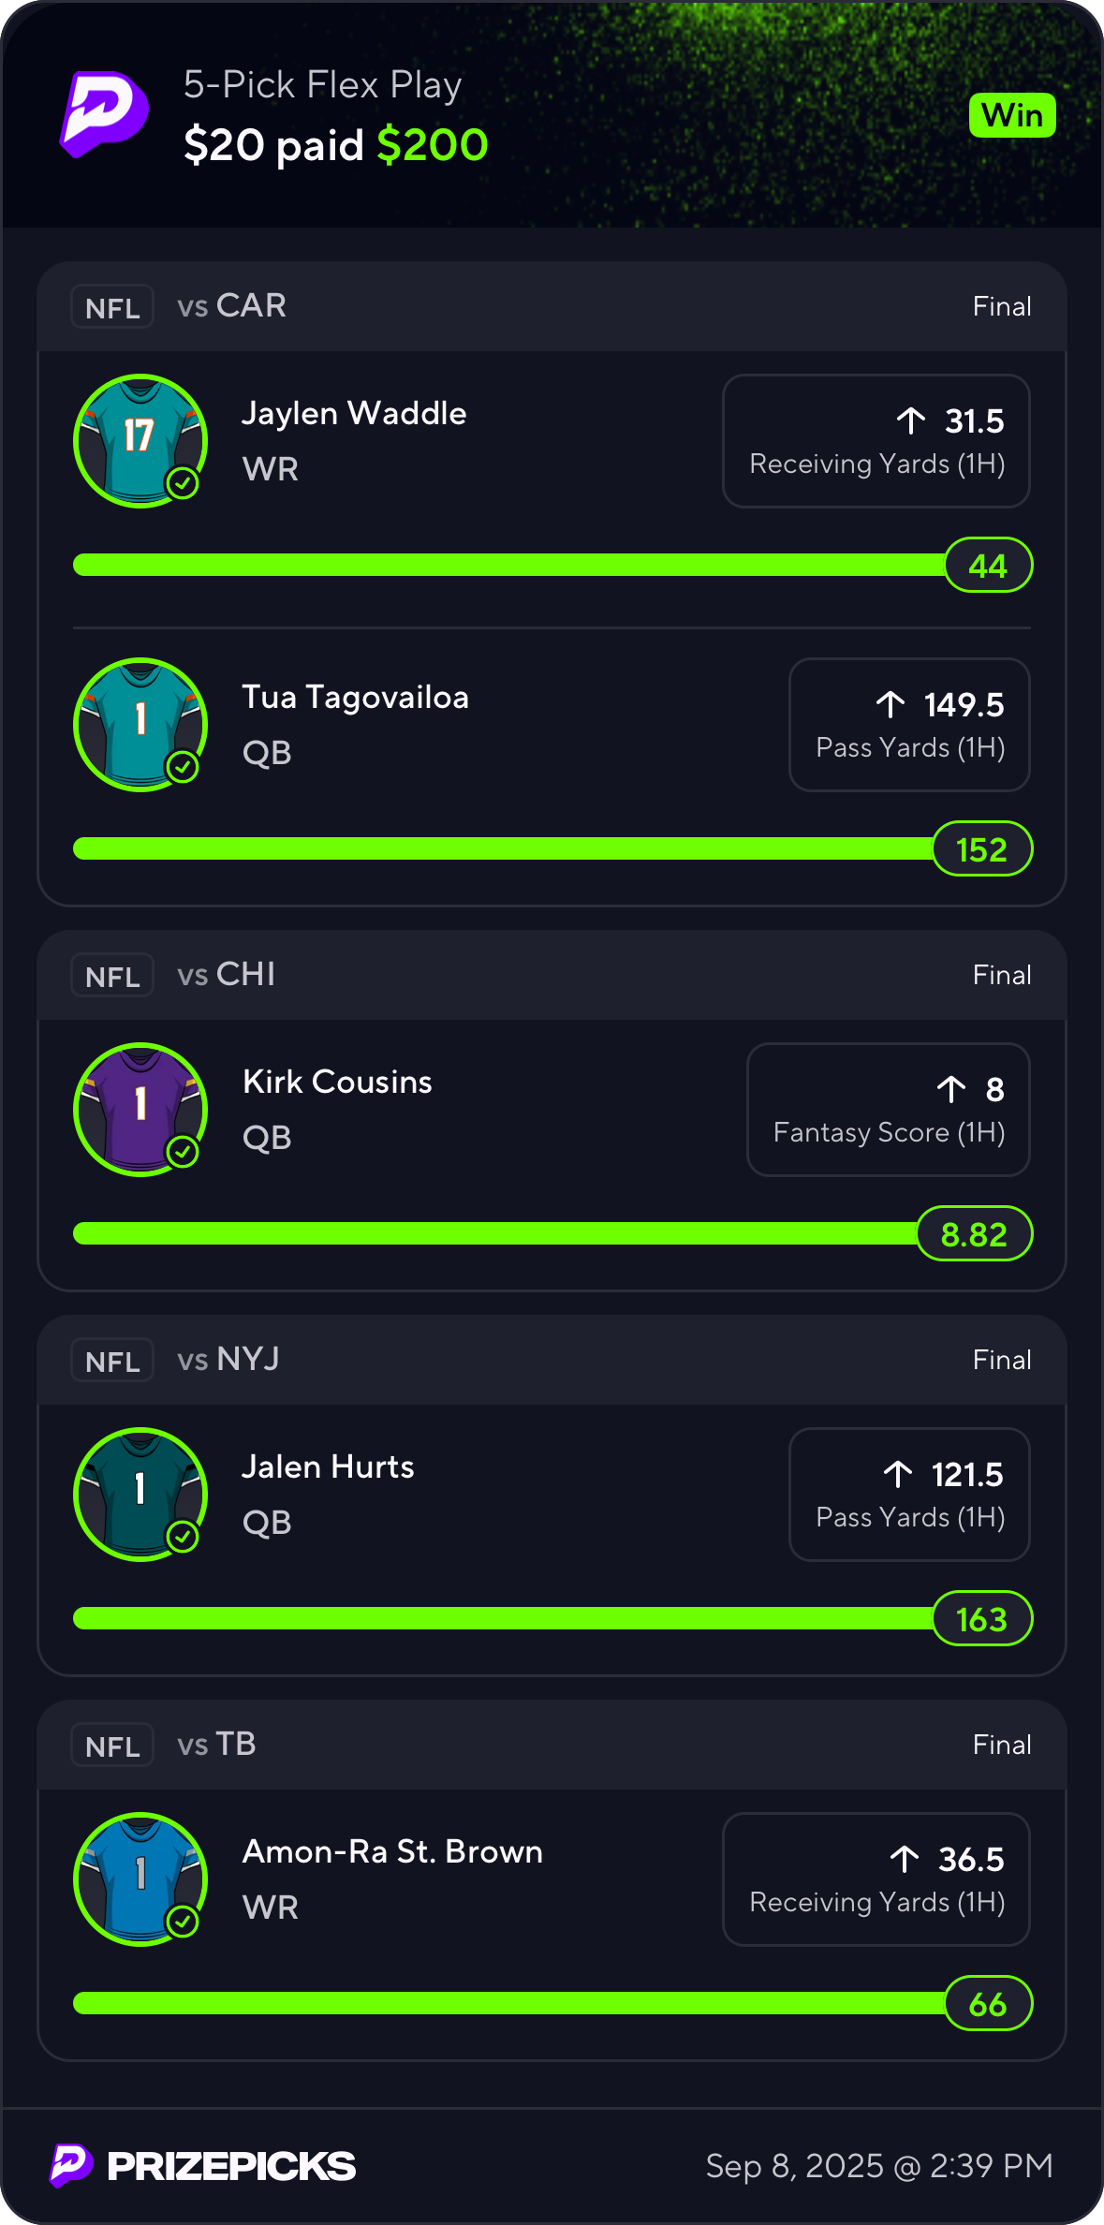Viewport: 1104px width, 2225px height.
Task: Tap Tua Tagovailoa's jersey avatar
Action: 140,724
